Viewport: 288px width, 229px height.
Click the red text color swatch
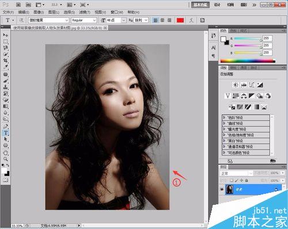coord(180,20)
